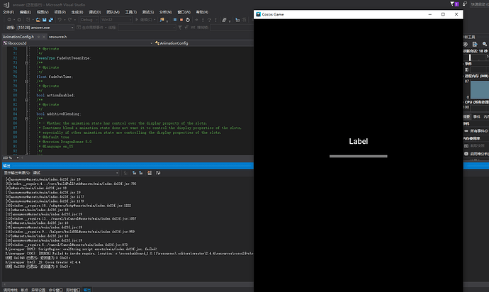
Task: Click the Label text in Cocos Game
Action: (359, 141)
